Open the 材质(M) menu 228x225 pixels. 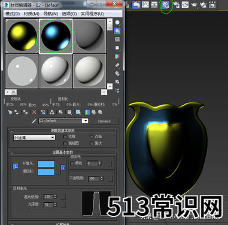tap(31, 14)
